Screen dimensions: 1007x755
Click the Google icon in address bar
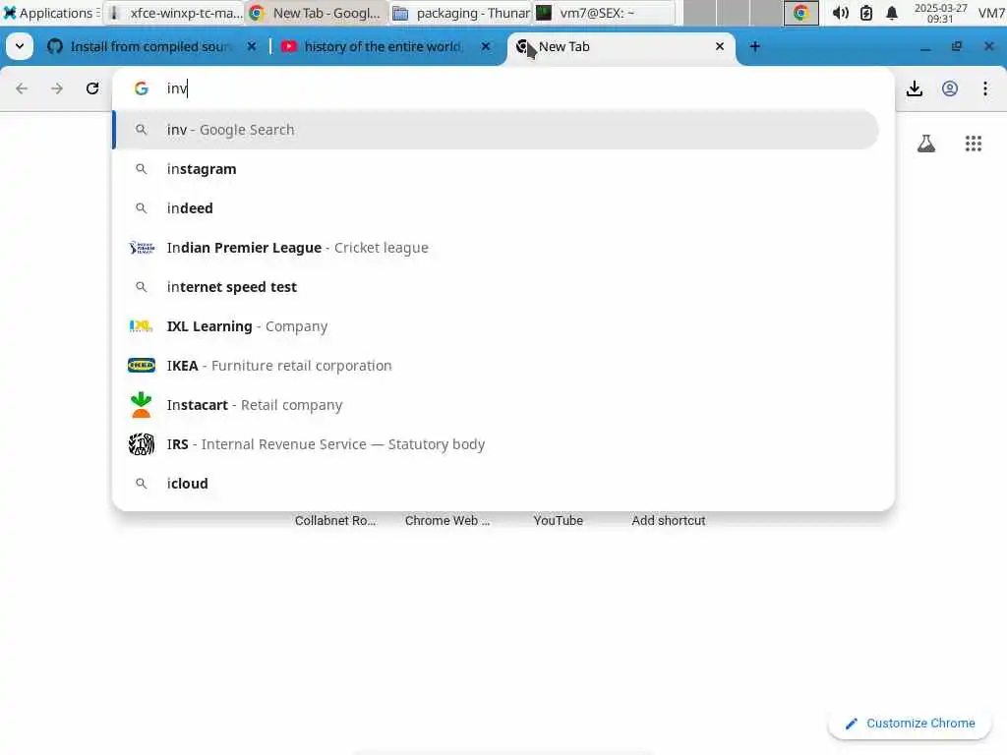[x=142, y=88]
